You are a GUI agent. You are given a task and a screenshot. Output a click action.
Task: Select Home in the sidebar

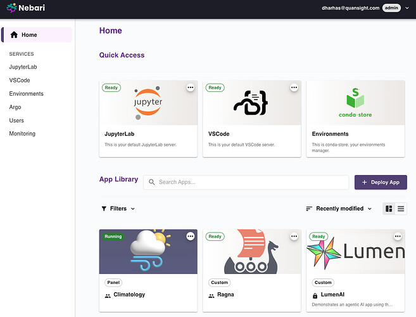pyautogui.click(x=37, y=34)
